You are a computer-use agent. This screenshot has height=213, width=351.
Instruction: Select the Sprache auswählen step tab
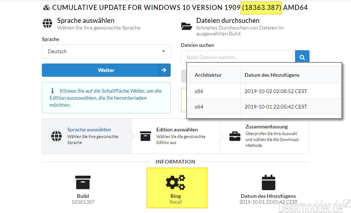coord(86,136)
